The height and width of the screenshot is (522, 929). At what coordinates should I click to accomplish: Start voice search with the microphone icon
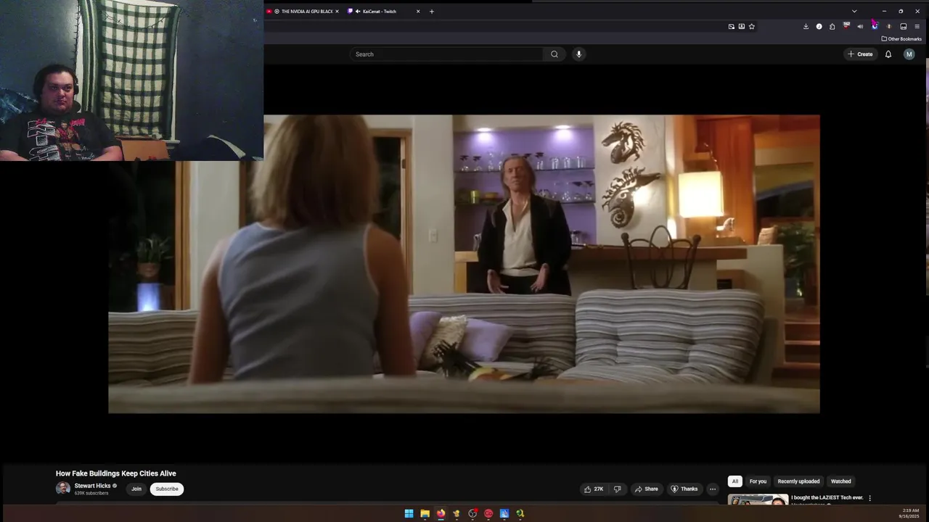pos(578,54)
